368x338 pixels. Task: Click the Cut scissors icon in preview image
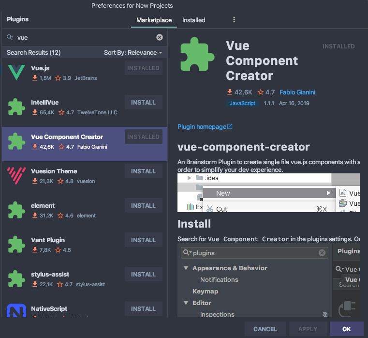[x=210, y=209]
